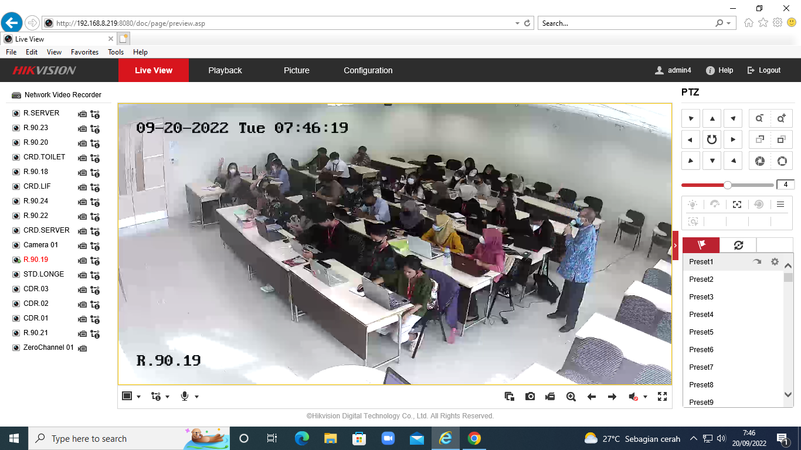The image size is (801, 450).
Task: Open Zoom app in taskbar
Action: [x=388, y=438]
